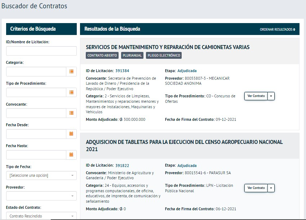Screen dimensions: 306x220
Task: Open licitación ID 391822 link
Action: (122, 166)
